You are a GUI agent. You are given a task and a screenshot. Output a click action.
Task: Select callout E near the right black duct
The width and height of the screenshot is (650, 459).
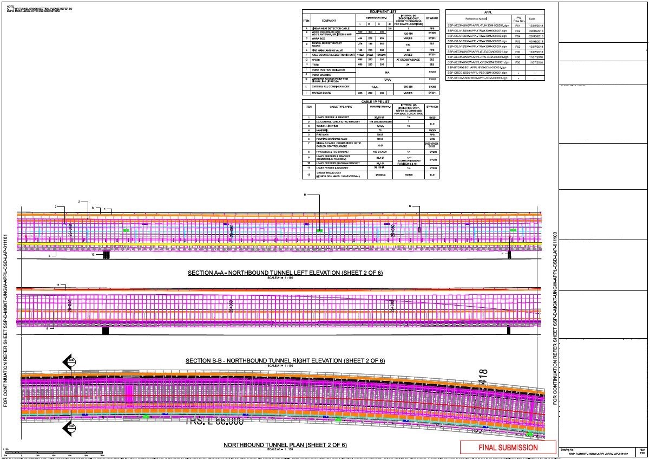tap(503, 254)
